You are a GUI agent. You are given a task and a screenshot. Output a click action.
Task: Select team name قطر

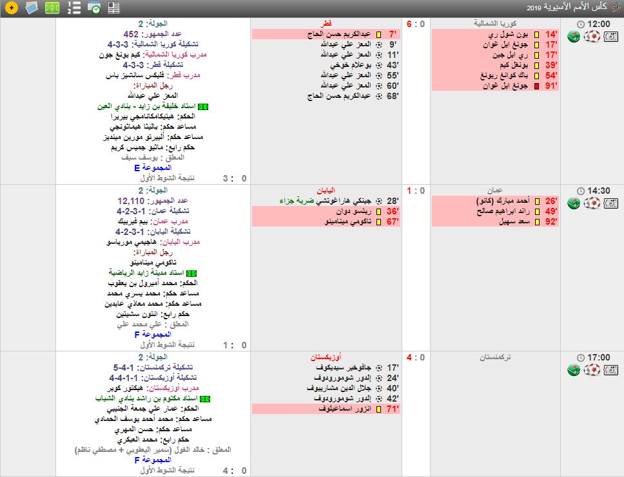(x=326, y=23)
